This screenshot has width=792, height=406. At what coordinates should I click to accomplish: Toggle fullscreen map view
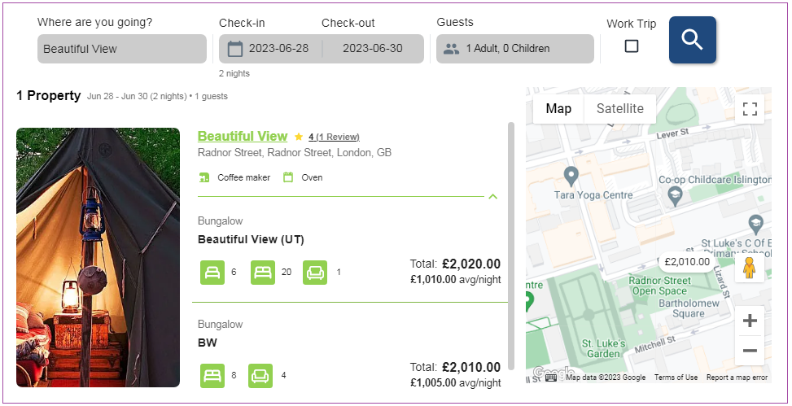750,108
